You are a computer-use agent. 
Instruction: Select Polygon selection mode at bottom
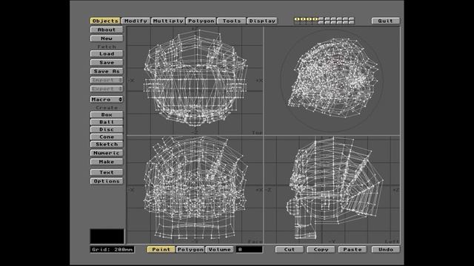tap(190, 250)
